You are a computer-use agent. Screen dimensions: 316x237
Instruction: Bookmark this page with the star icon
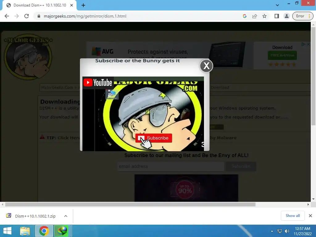[264, 16]
